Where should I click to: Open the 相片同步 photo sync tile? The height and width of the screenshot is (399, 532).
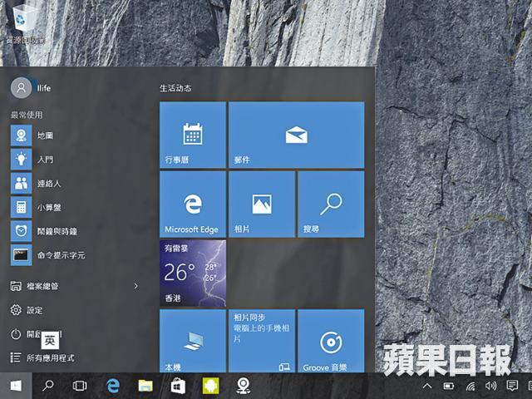[262, 341]
